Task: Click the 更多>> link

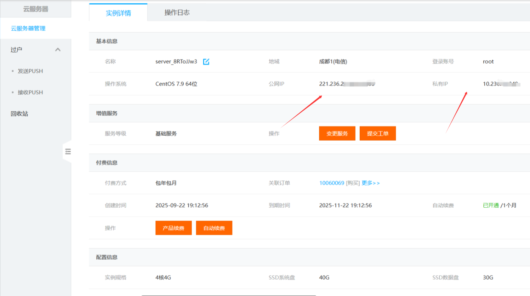Action: click(371, 183)
